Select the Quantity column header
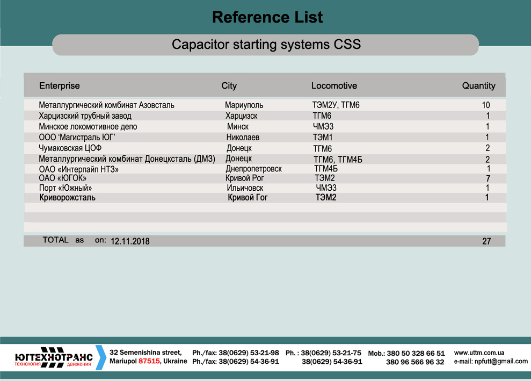The width and height of the screenshot is (531, 381). point(478,86)
